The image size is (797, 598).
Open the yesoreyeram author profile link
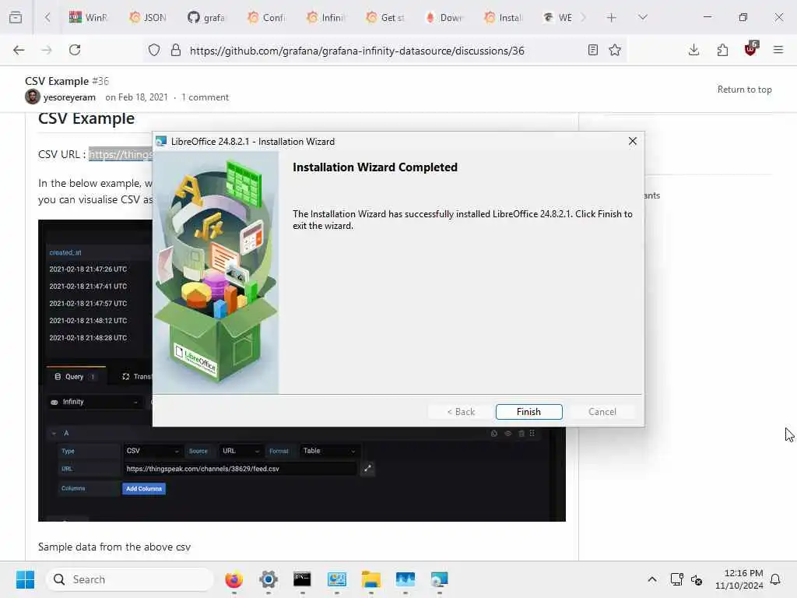(x=69, y=97)
